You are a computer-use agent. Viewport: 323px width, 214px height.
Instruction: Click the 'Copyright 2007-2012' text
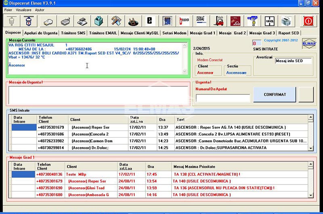281,40
